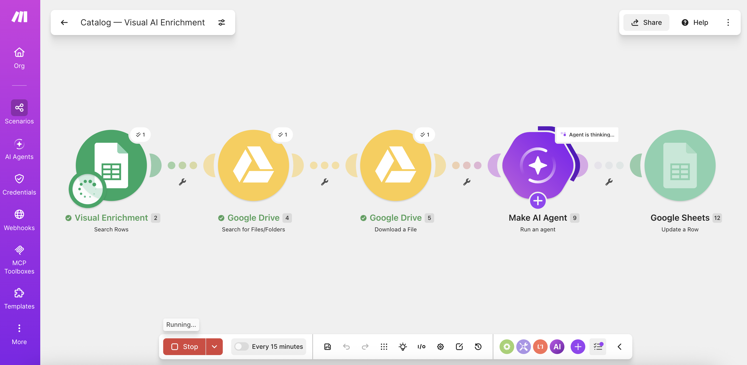
Task: Click wrench between Visual Enrichment and Google Drive
Action: [182, 182]
